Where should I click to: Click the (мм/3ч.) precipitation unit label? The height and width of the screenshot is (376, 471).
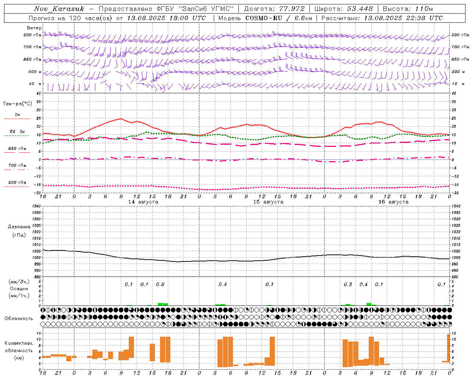tap(19, 282)
